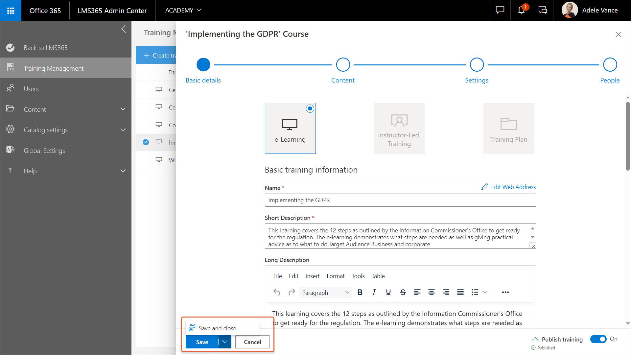
Task: Show more editor options ellipsis
Action: point(505,292)
